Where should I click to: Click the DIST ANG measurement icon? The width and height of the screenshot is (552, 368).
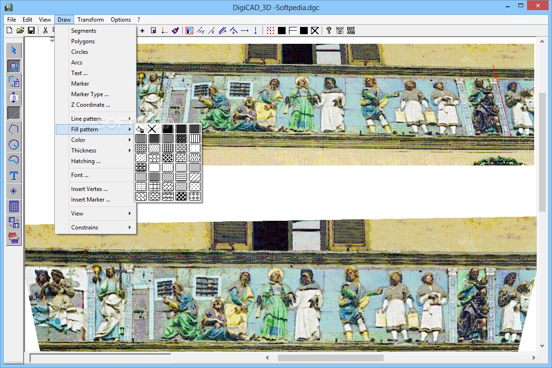[351, 31]
